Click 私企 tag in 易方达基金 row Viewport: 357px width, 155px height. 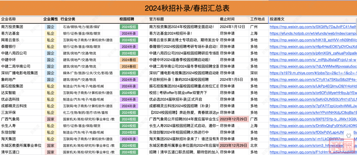51,33
